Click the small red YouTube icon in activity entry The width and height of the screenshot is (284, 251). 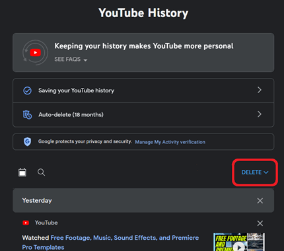tap(26, 223)
